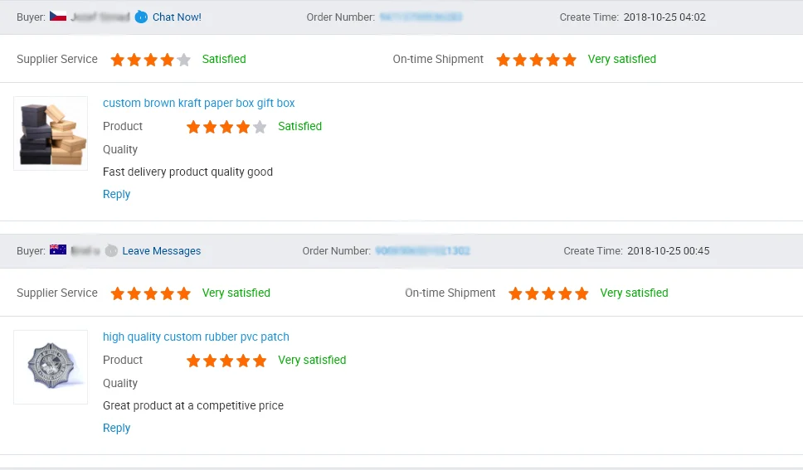Click the kraft paper box product thumbnail

click(51, 133)
